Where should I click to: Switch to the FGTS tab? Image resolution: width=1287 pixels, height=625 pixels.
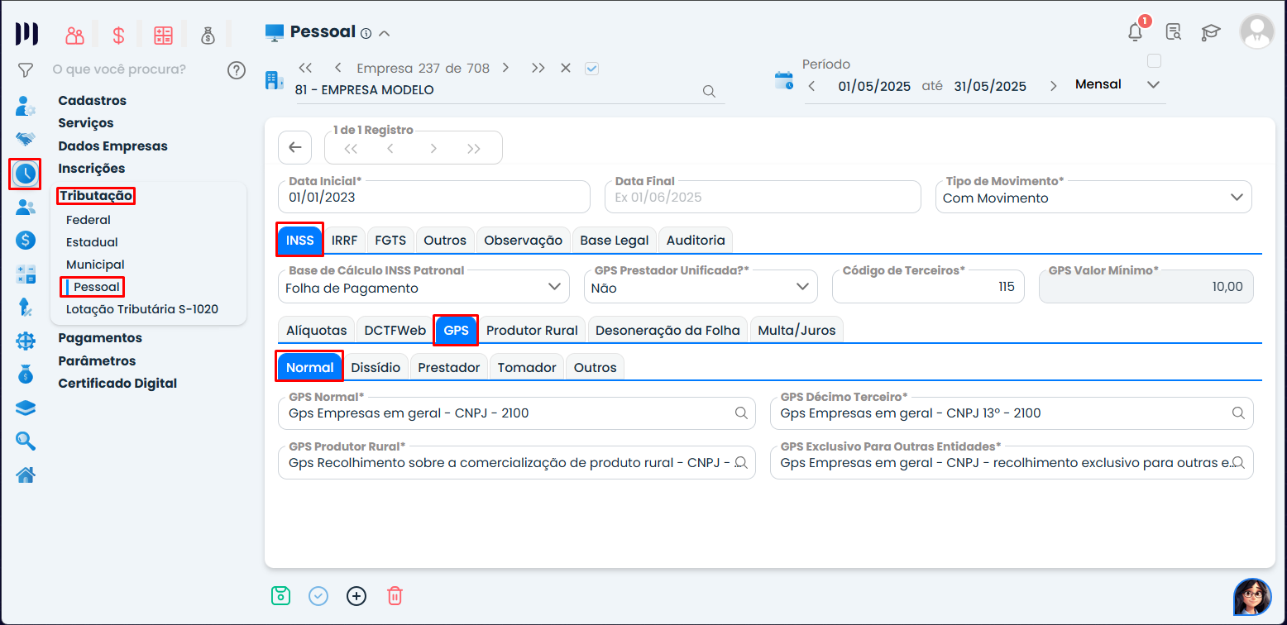click(x=390, y=241)
